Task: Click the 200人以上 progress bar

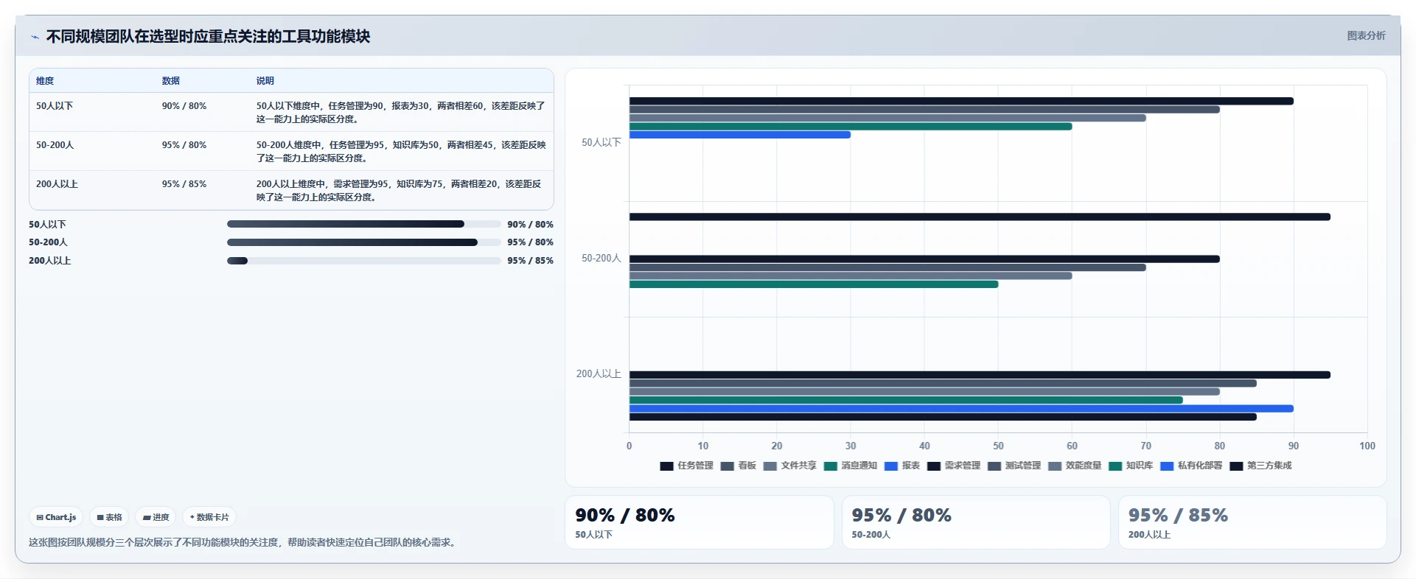Action: click(x=364, y=261)
